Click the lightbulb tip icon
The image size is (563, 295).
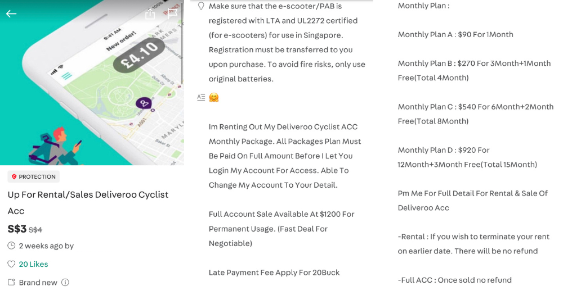tap(201, 6)
